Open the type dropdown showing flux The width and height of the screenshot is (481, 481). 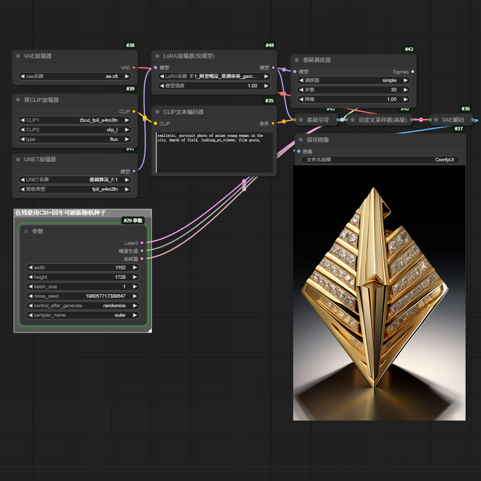pos(75,139)
